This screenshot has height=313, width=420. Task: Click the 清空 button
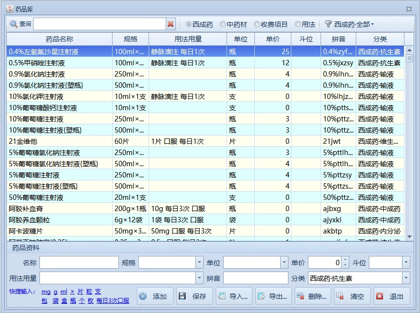click(x=352, y=296)
